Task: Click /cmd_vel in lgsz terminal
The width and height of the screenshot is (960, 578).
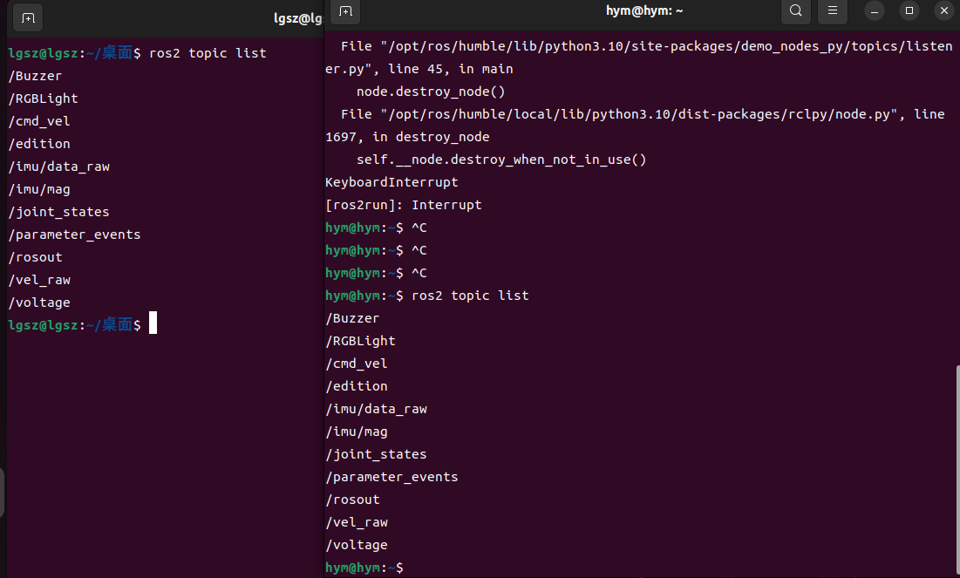Action: point(39,121)
